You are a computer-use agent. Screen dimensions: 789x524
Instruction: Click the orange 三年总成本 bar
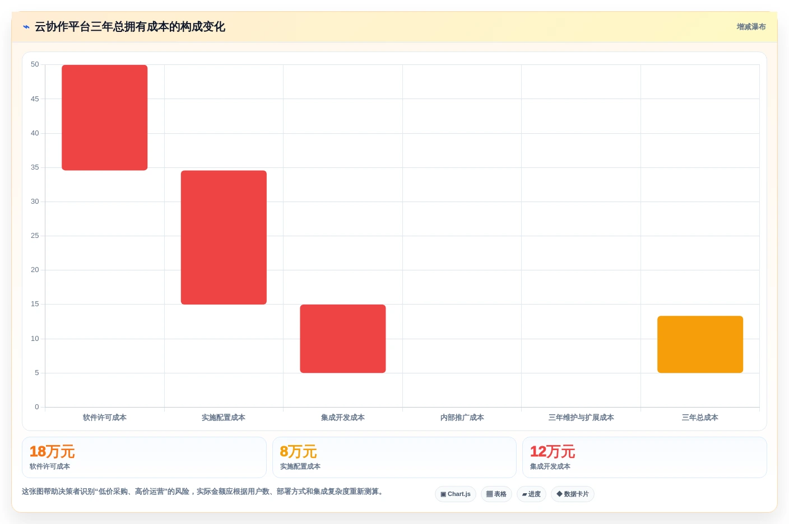(700, 344)
